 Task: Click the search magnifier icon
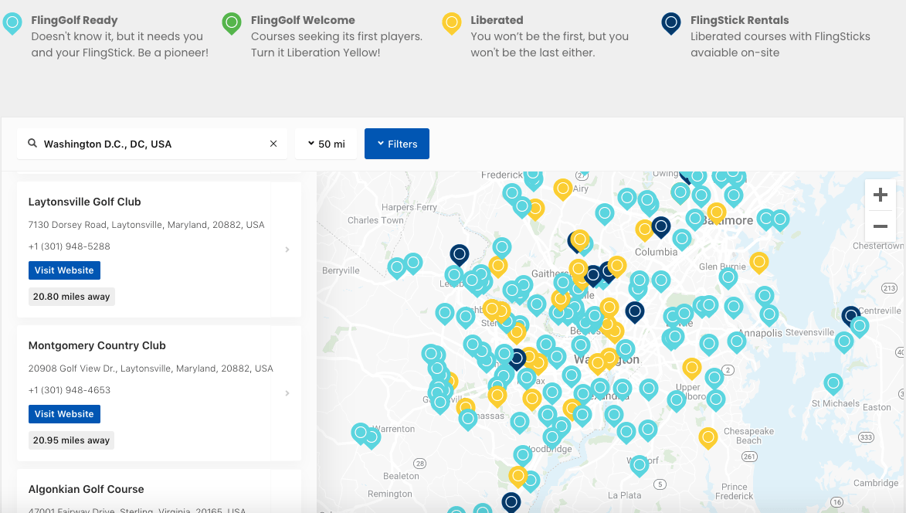click(x=32, y=144)
